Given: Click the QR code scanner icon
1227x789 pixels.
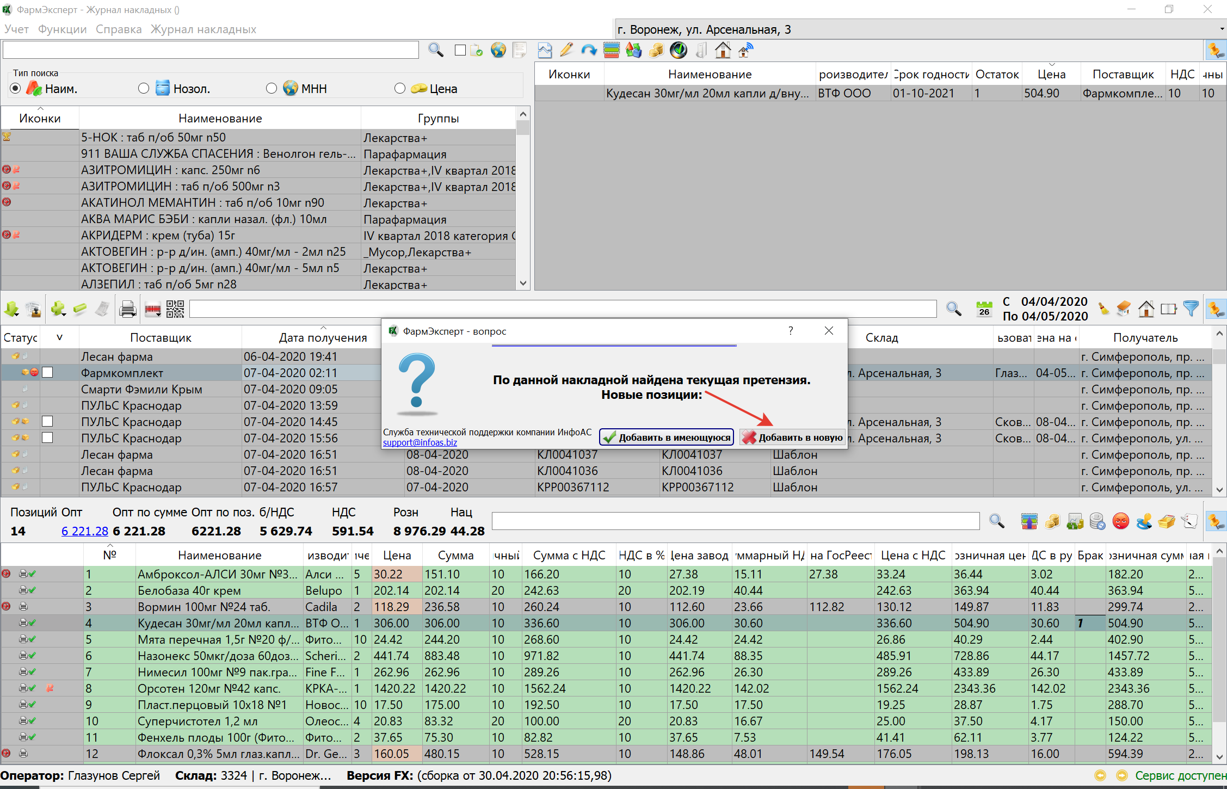Looking at the screenshot, I should pos(175,309).
